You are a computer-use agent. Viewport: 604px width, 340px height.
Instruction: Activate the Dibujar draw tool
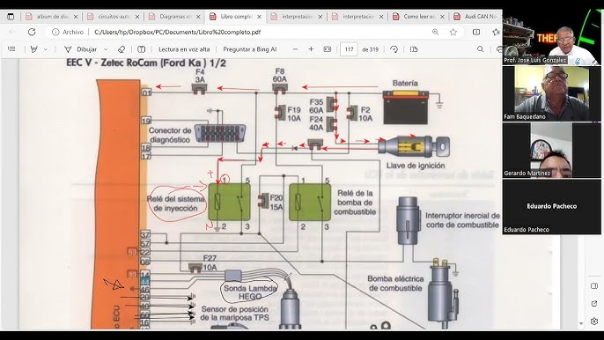pos(80,49)
